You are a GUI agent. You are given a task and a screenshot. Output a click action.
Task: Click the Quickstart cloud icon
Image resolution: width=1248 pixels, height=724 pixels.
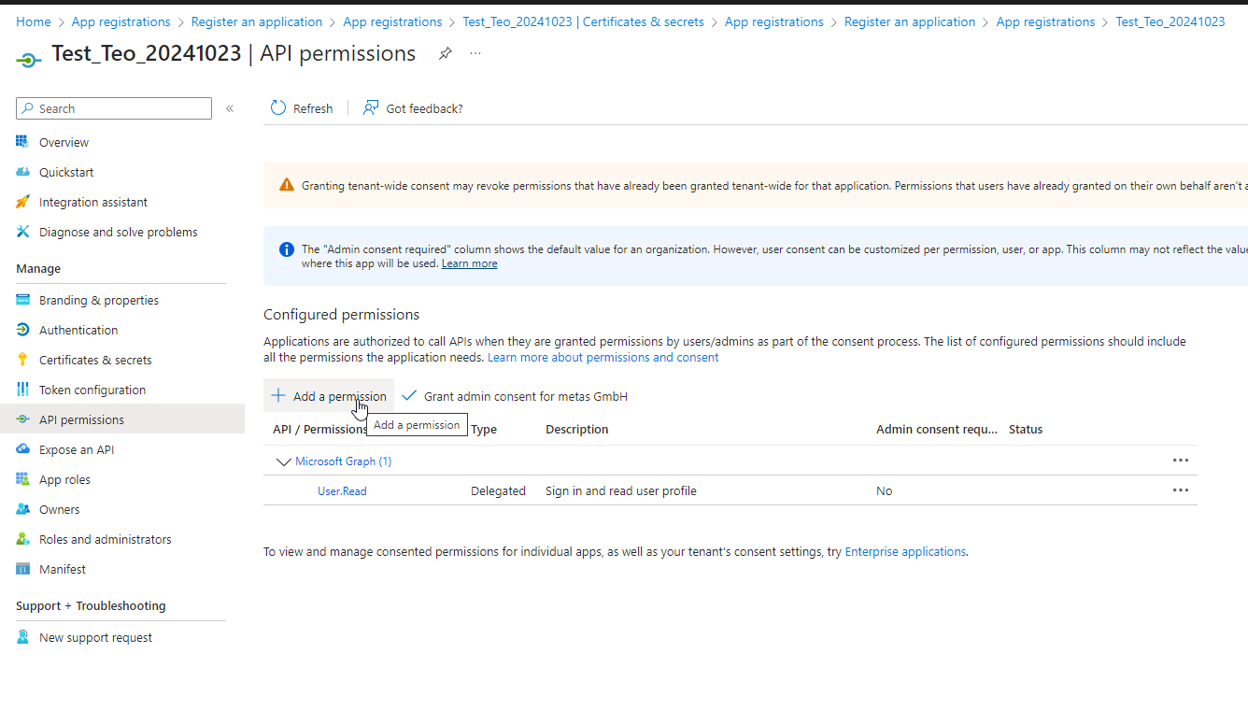point(22,172)
